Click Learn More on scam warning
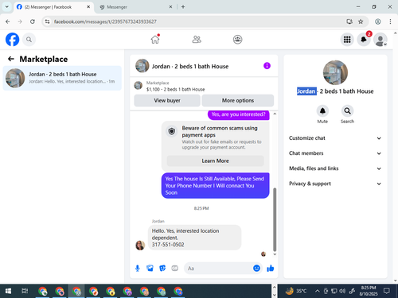Image resolution: width=398 pixels, height=298 pixels. pos(215,161)
